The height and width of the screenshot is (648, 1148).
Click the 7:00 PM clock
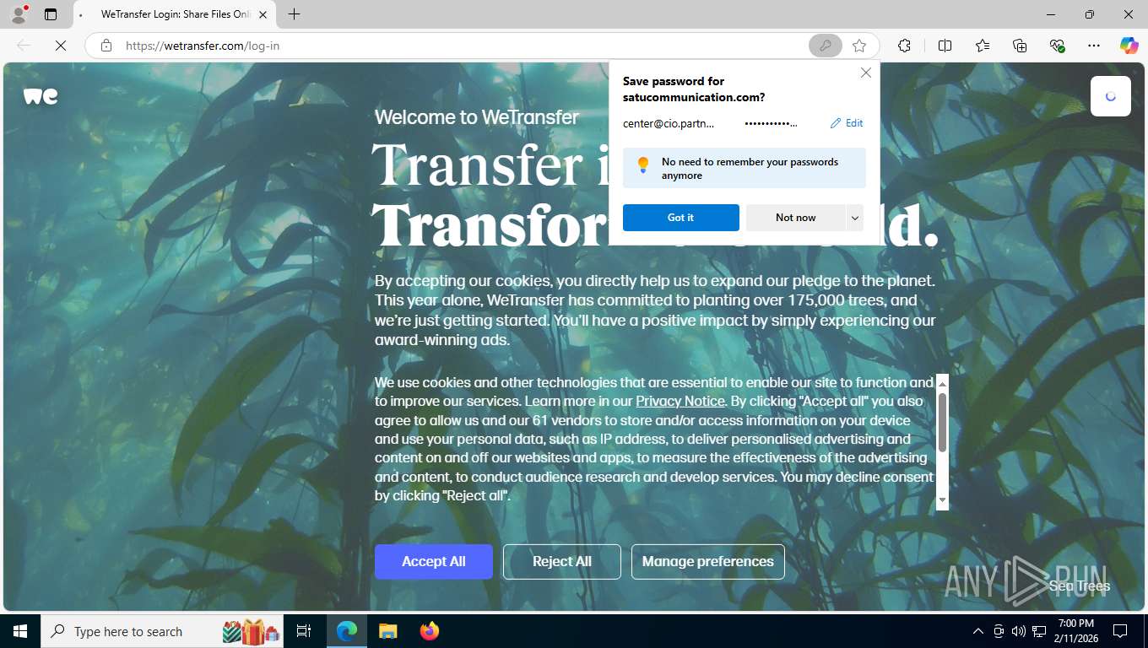click(1075, 624)
